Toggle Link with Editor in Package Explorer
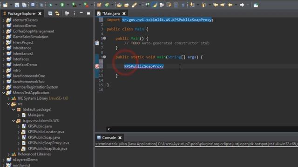Image resolution: width=298 pixels, height=167 pixels. click(57, 13)
